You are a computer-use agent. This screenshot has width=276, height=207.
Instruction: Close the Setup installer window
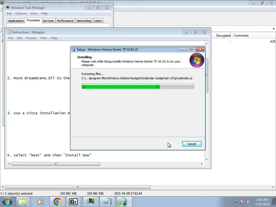point(200,50)
